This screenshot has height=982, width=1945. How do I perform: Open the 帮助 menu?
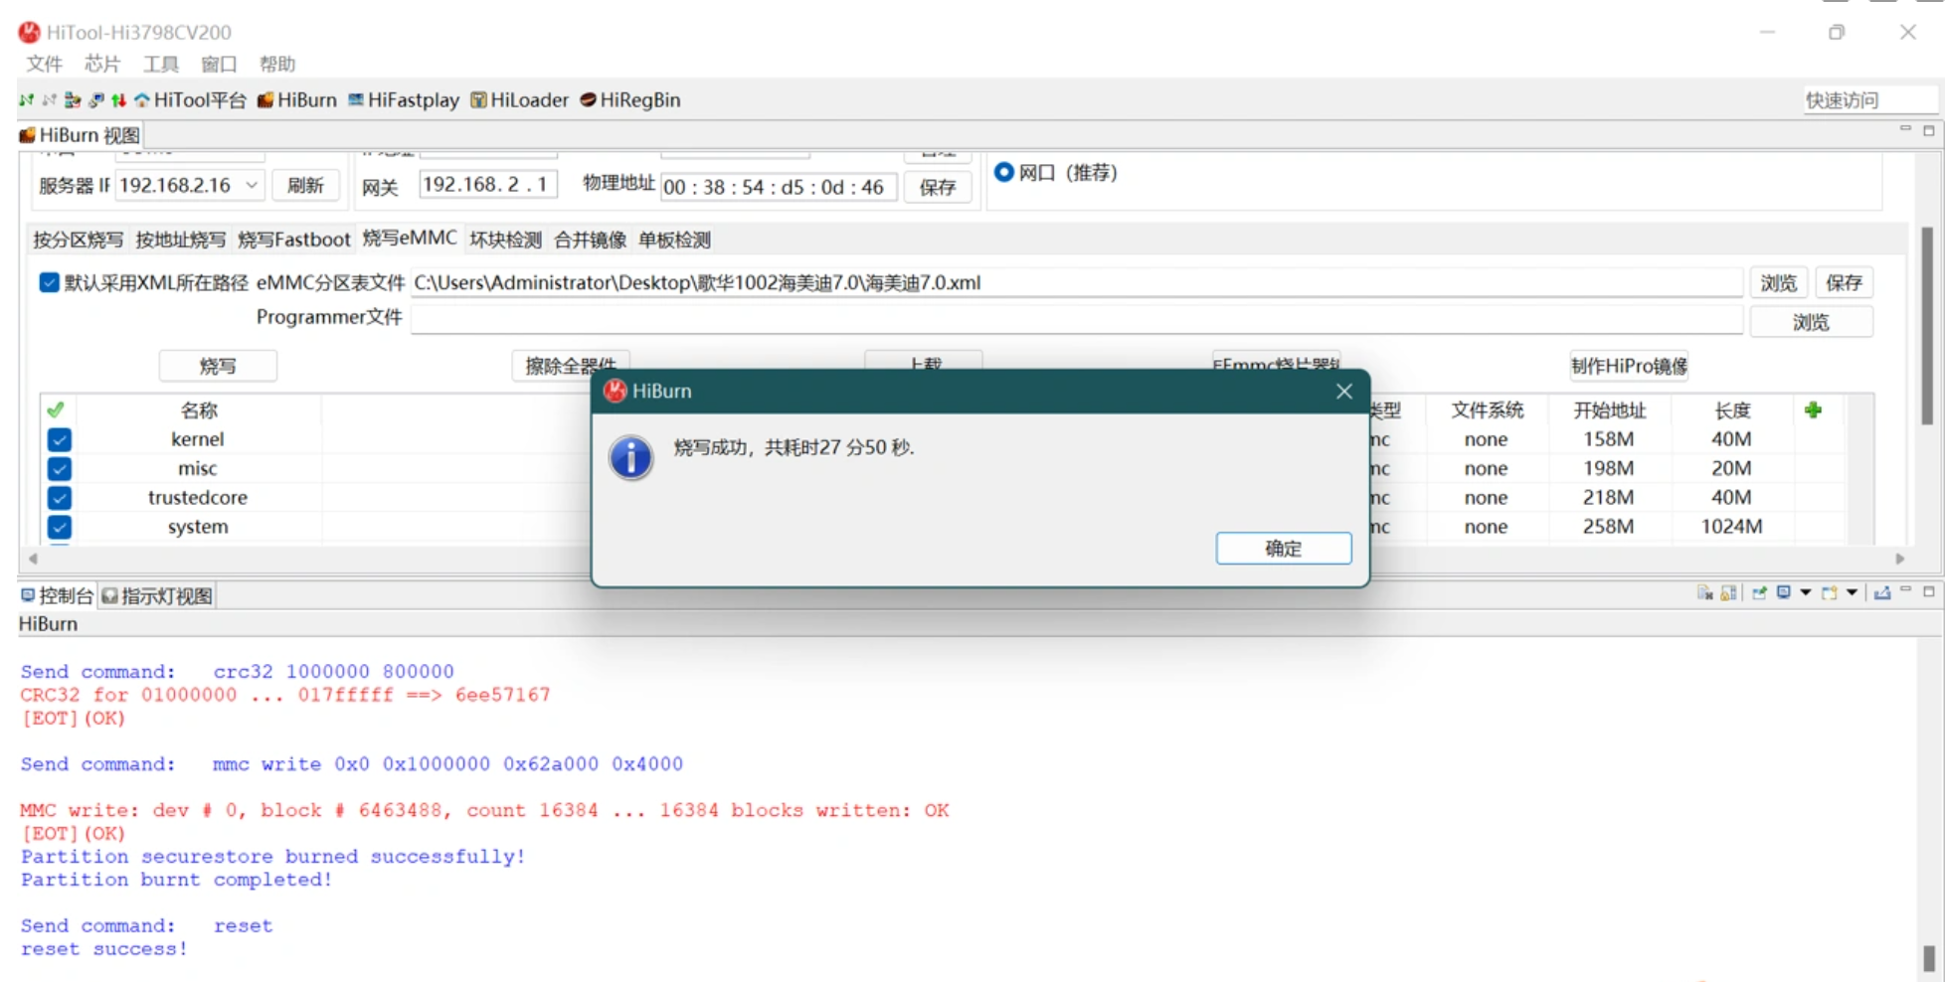click(x=277, y=65)
